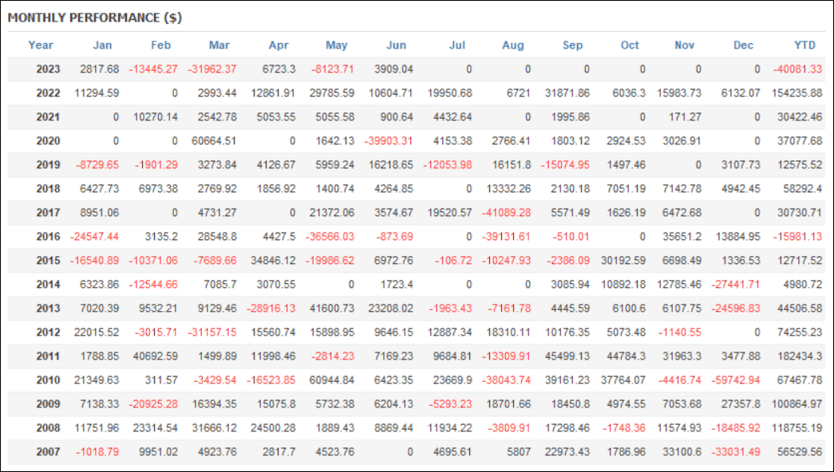Click the 2011 YTD value 182434.3
The height and width of the screenshot is (472, 834).
[796, 356]
